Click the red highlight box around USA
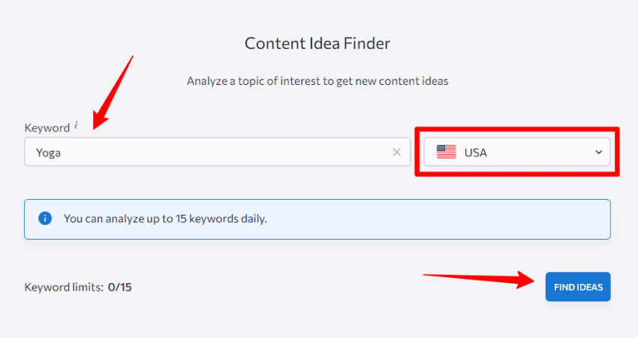638x338 pixels. 516,152
